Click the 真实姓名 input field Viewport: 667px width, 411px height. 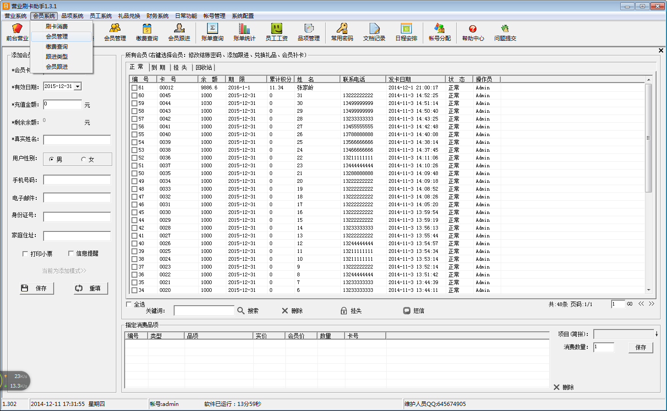click(77, 140)
